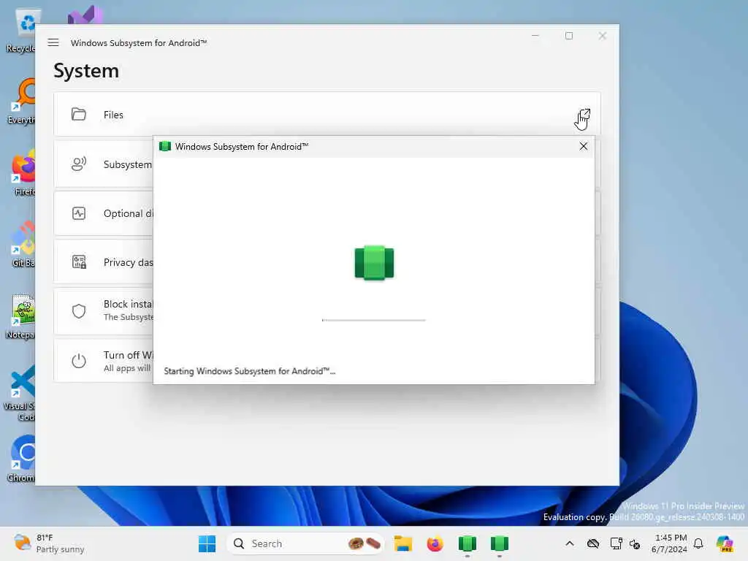Click the startup progress bar in the dialog
748x561 pixels.
(x=373, y=320)
